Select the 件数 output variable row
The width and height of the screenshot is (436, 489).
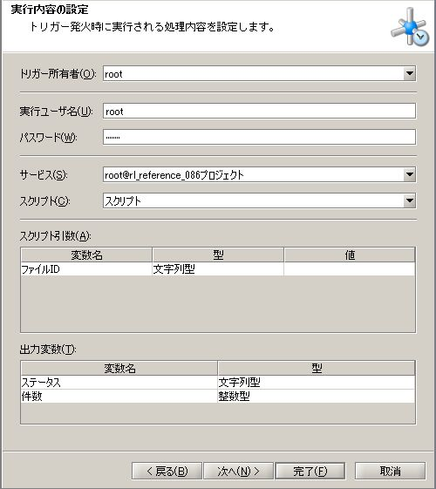click(218, 396)
